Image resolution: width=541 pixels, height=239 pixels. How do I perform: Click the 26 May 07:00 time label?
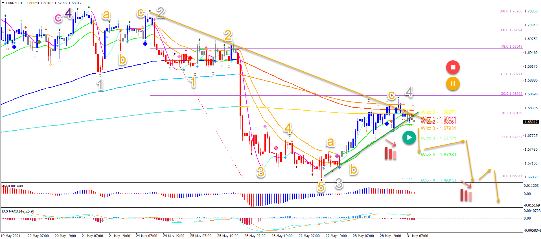[255, 236]
